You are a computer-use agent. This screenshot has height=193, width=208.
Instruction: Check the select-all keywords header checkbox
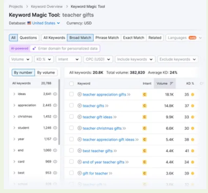[x=71, y=84]
